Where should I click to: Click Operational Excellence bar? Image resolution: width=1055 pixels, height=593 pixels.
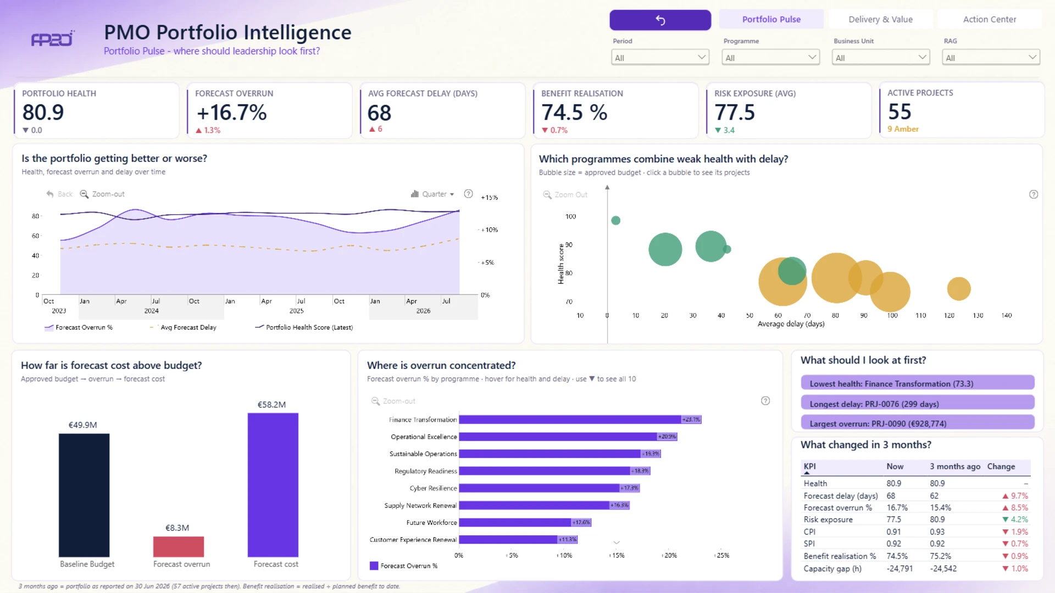[568, 437]
